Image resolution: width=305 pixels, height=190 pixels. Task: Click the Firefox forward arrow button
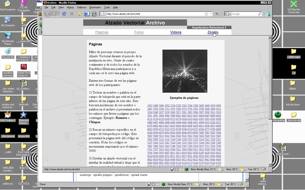click(54, 14)
